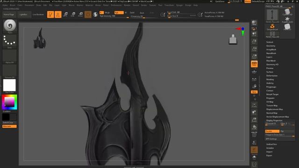Click the Flip button in Display Properties
The width and height of the screenshot is (299, 168).
click(x=287, y=131)
